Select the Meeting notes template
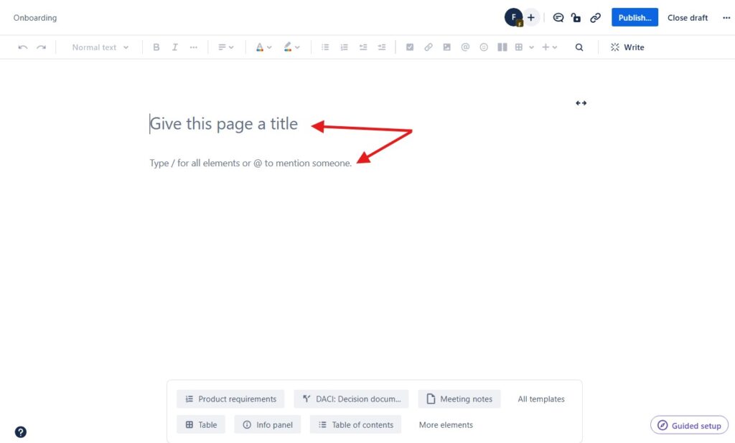The height and width of the screenshot is (443, 735). coord(459,399)
